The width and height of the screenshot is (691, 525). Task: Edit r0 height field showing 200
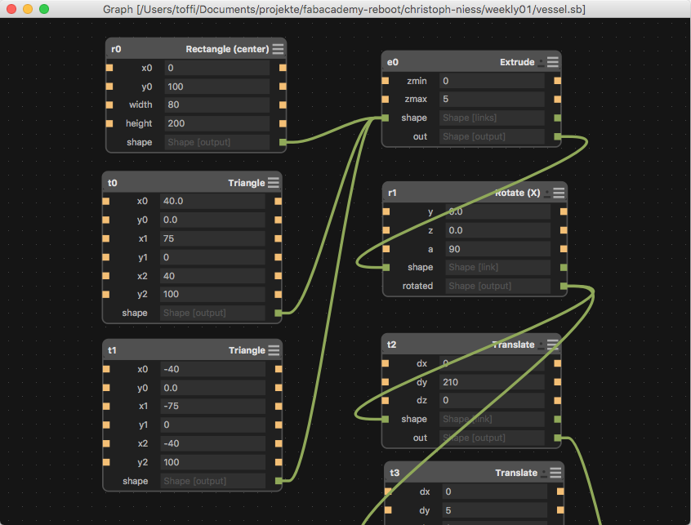coord(217,123)
